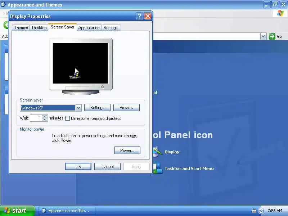Restore down the Appearance and Themes window

pos(275,4)
